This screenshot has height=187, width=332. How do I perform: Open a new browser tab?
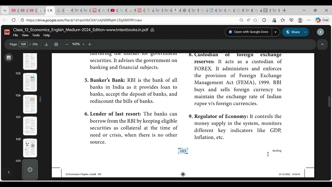pyautogui.click(x=284, y=10)
